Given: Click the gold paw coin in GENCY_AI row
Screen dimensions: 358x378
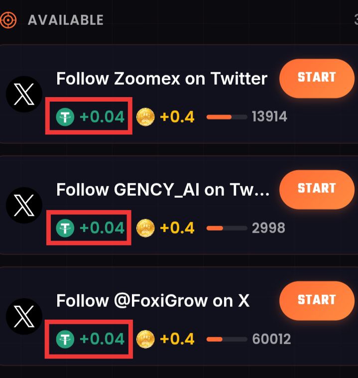Looking at the screenshot, I should pos(145,228).
